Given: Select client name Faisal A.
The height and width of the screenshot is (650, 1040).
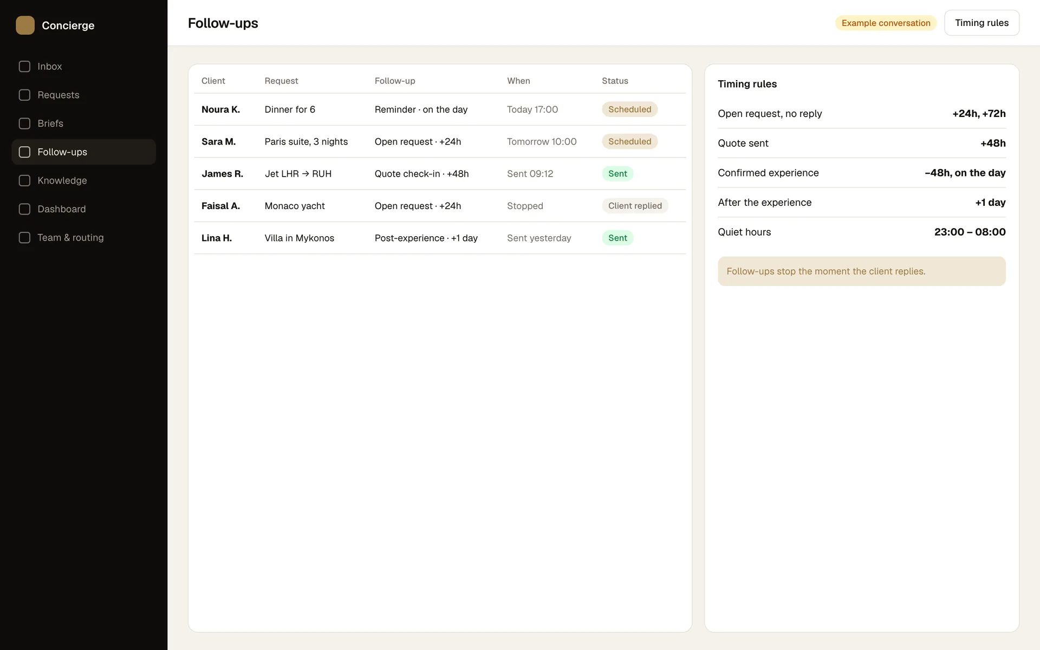Looking at the screenshot, I should click(220, 206).
